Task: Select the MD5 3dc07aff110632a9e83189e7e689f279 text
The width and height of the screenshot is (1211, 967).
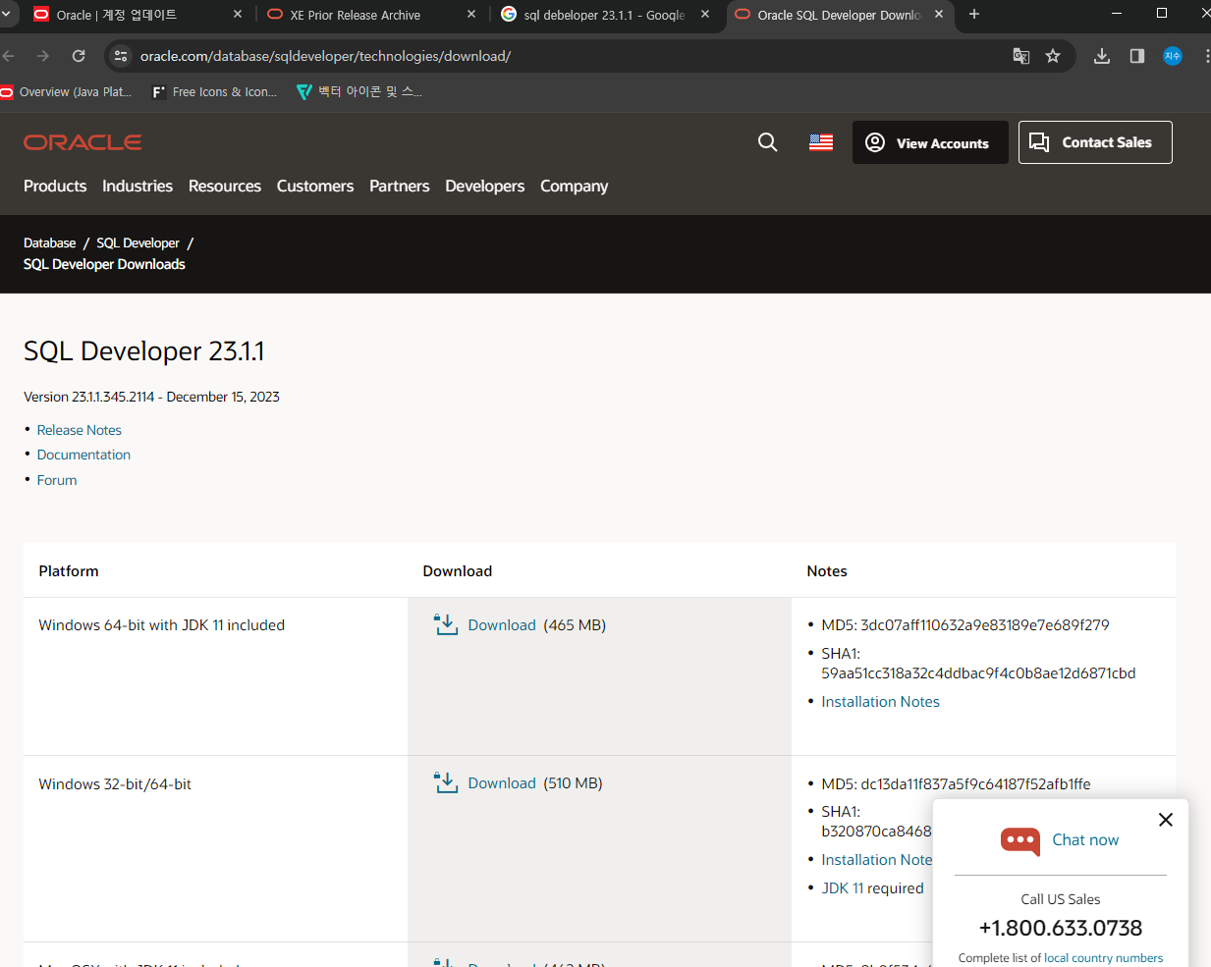Action: pyautogui.click(x=965, y=625)
